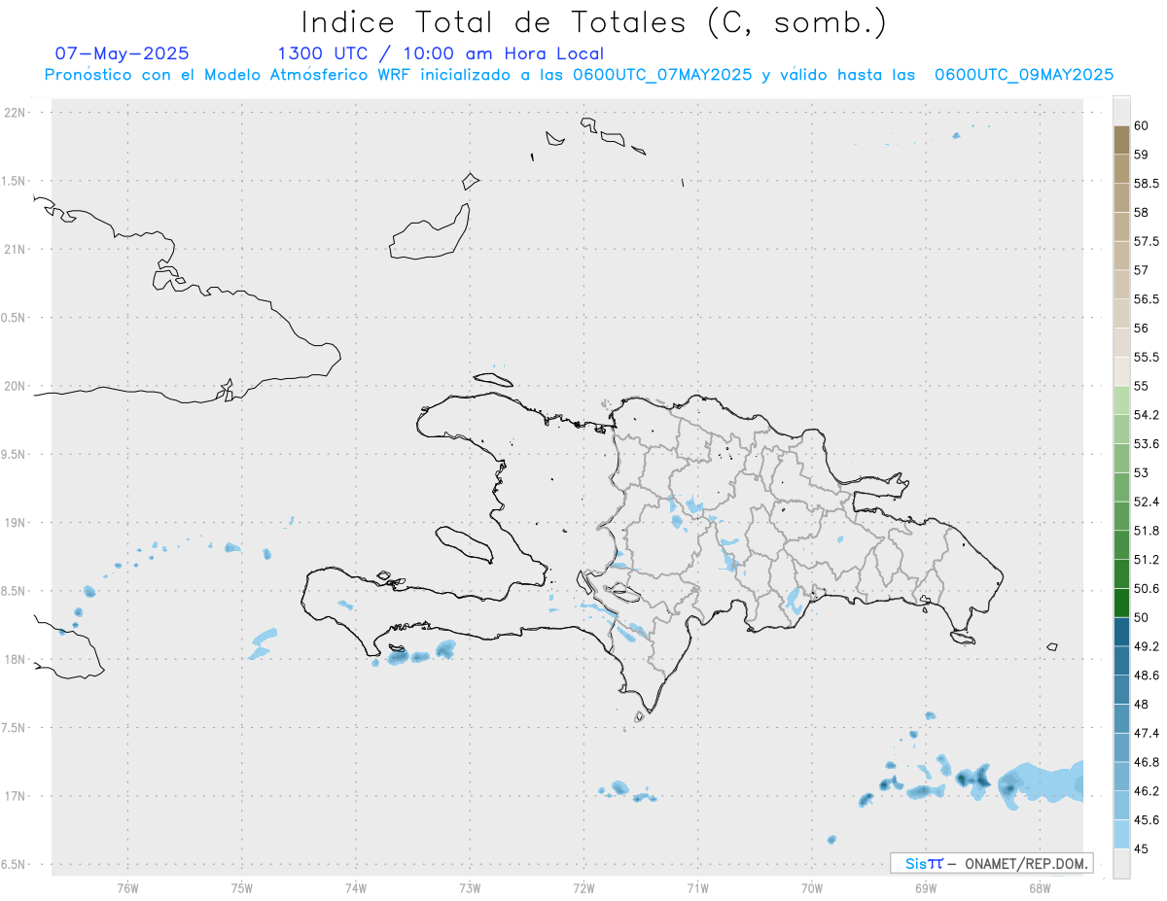
Task: Click colorbar label '59'
Action: point(1142,155)
